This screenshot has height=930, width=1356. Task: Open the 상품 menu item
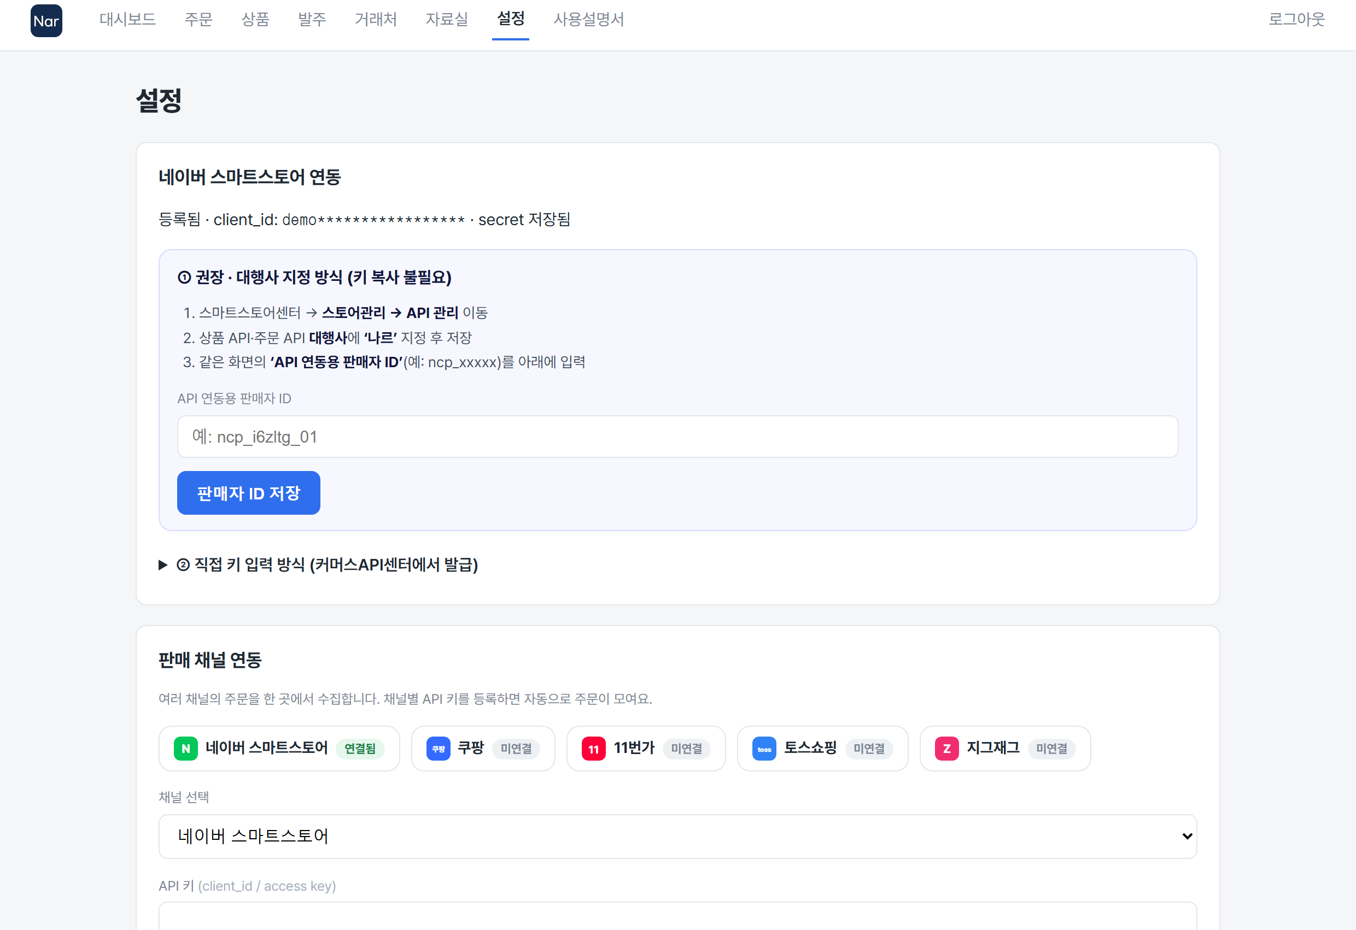pyautogui.click(x=255, y=19)
